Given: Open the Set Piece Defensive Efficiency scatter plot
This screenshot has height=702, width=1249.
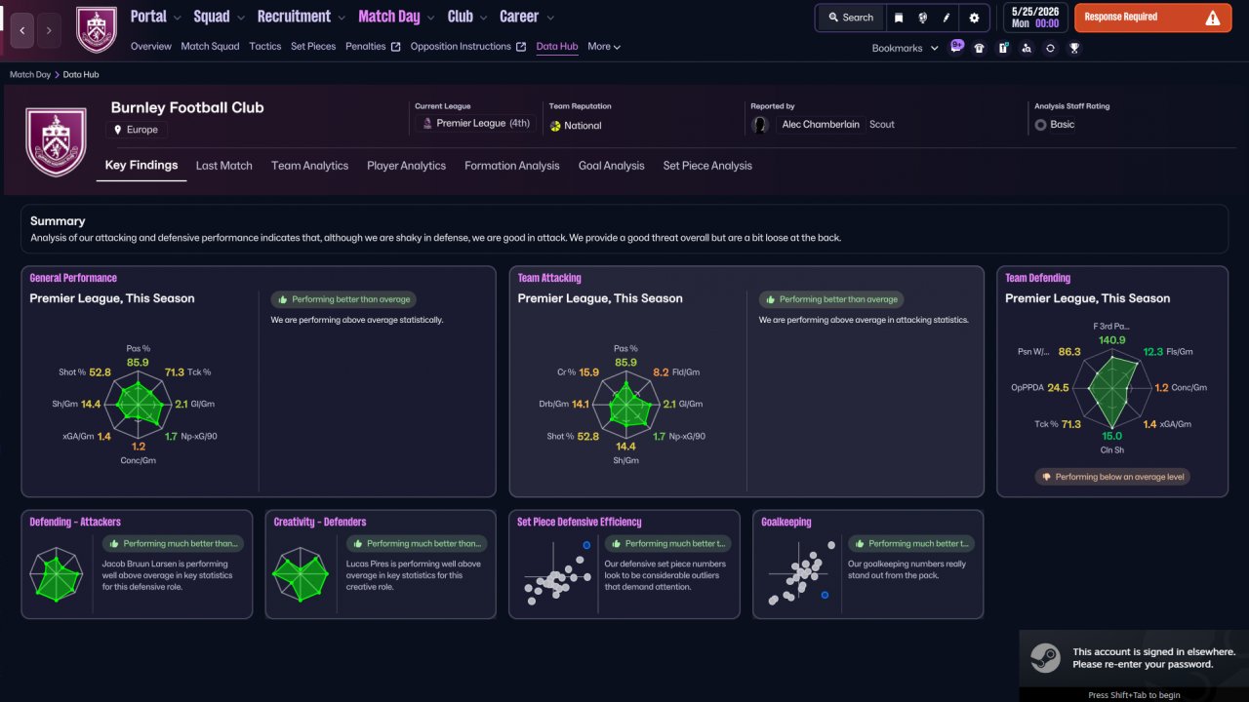Looking at the screenshot, I should pos(556,574).
